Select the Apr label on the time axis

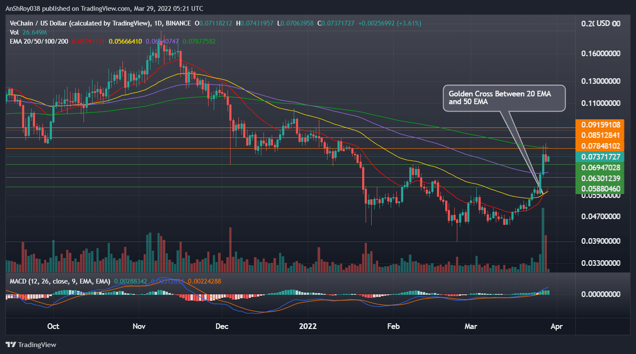pos(557,326)
